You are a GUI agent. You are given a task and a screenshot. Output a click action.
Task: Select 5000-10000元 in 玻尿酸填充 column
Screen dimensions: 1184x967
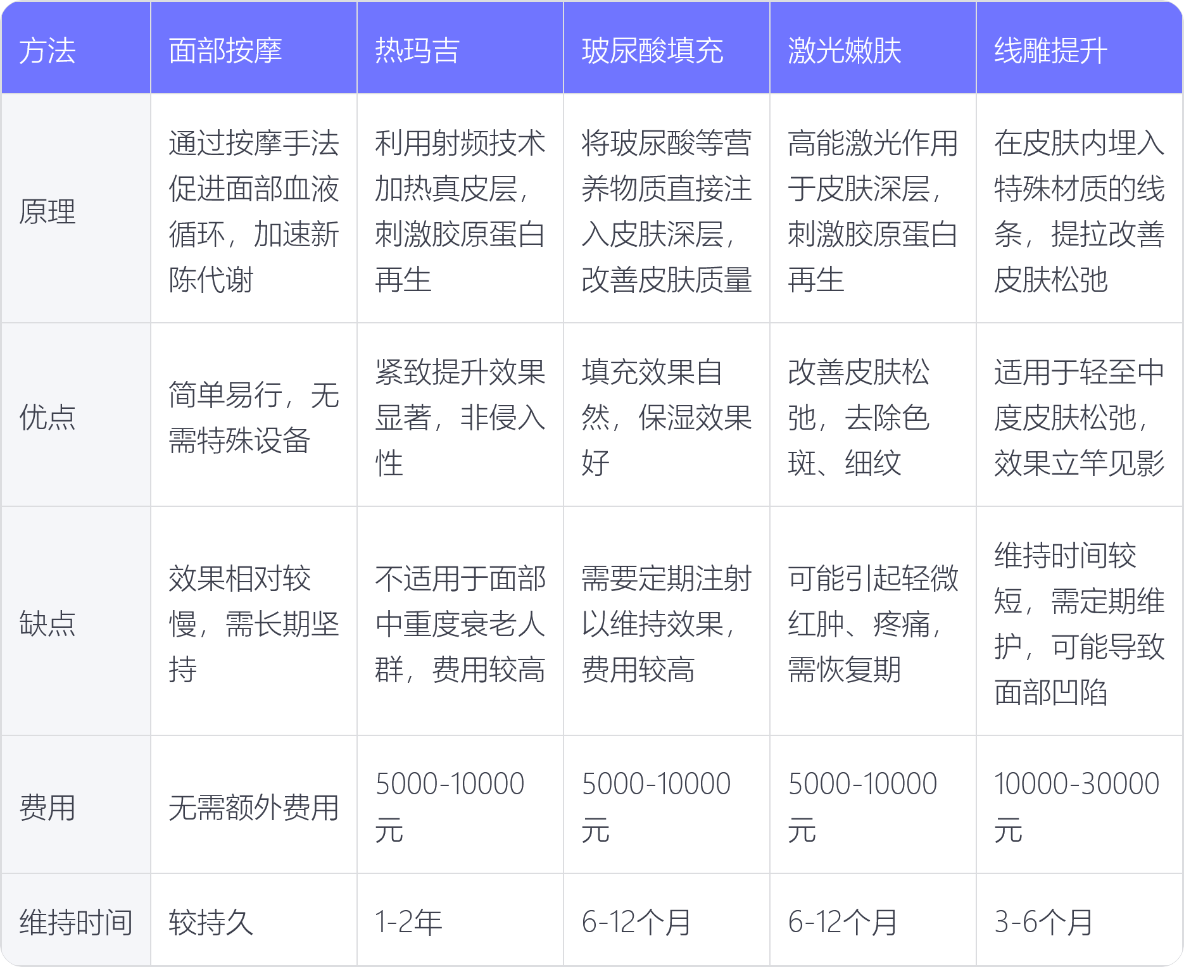coord(667,805)
